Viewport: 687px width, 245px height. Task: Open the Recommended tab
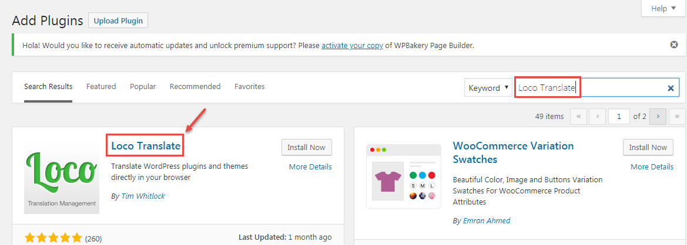coord(195,87)
